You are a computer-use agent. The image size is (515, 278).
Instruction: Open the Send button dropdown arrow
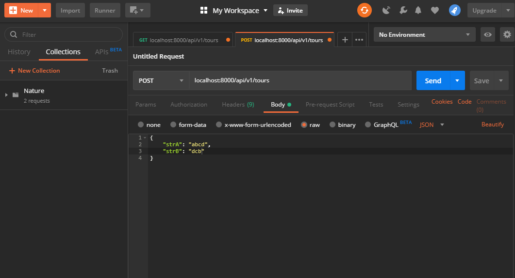point(457,81)
